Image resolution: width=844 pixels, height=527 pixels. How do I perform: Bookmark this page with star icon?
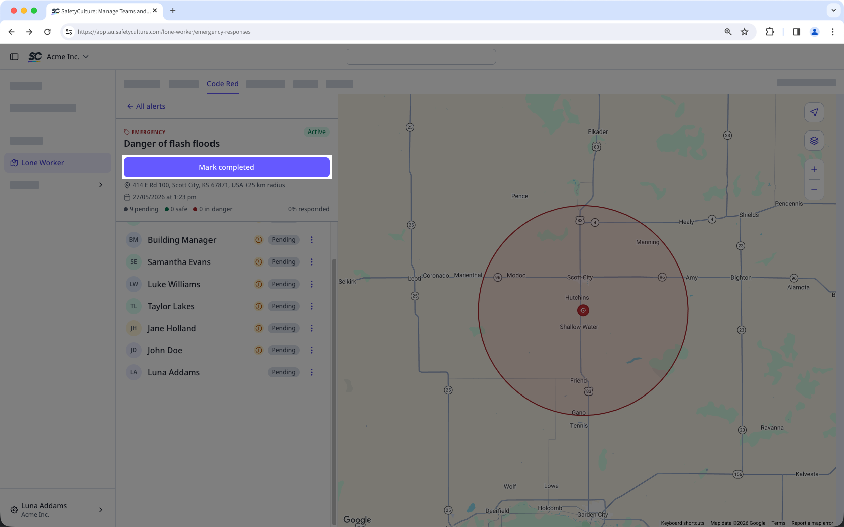tap(745, 32)
